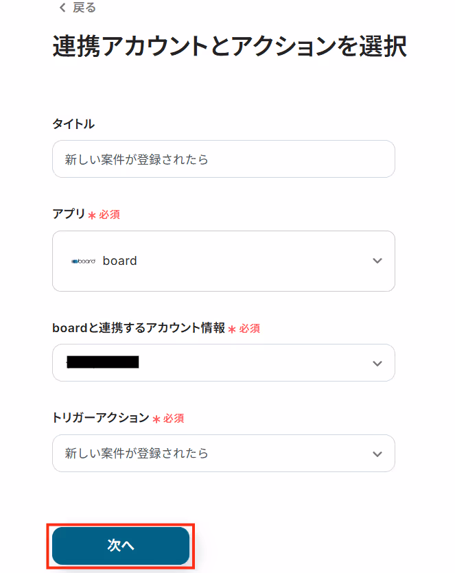Expand the アプリ dropdown chevron
455x573 pixels.
[x=376, y=261]
